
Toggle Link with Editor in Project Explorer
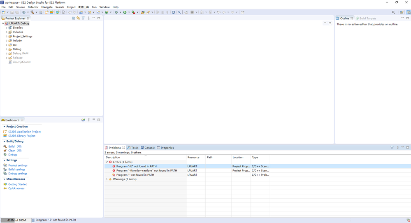click(78, 18)
